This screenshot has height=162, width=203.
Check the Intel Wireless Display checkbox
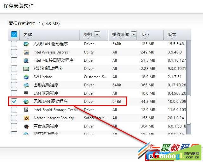[14, 52]
